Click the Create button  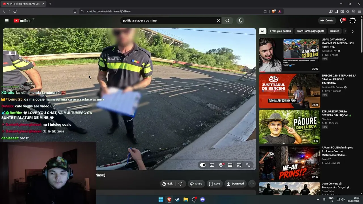327,20
